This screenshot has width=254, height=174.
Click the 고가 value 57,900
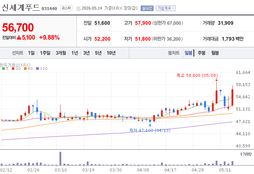pyautogui.click(x=143, y=23)
